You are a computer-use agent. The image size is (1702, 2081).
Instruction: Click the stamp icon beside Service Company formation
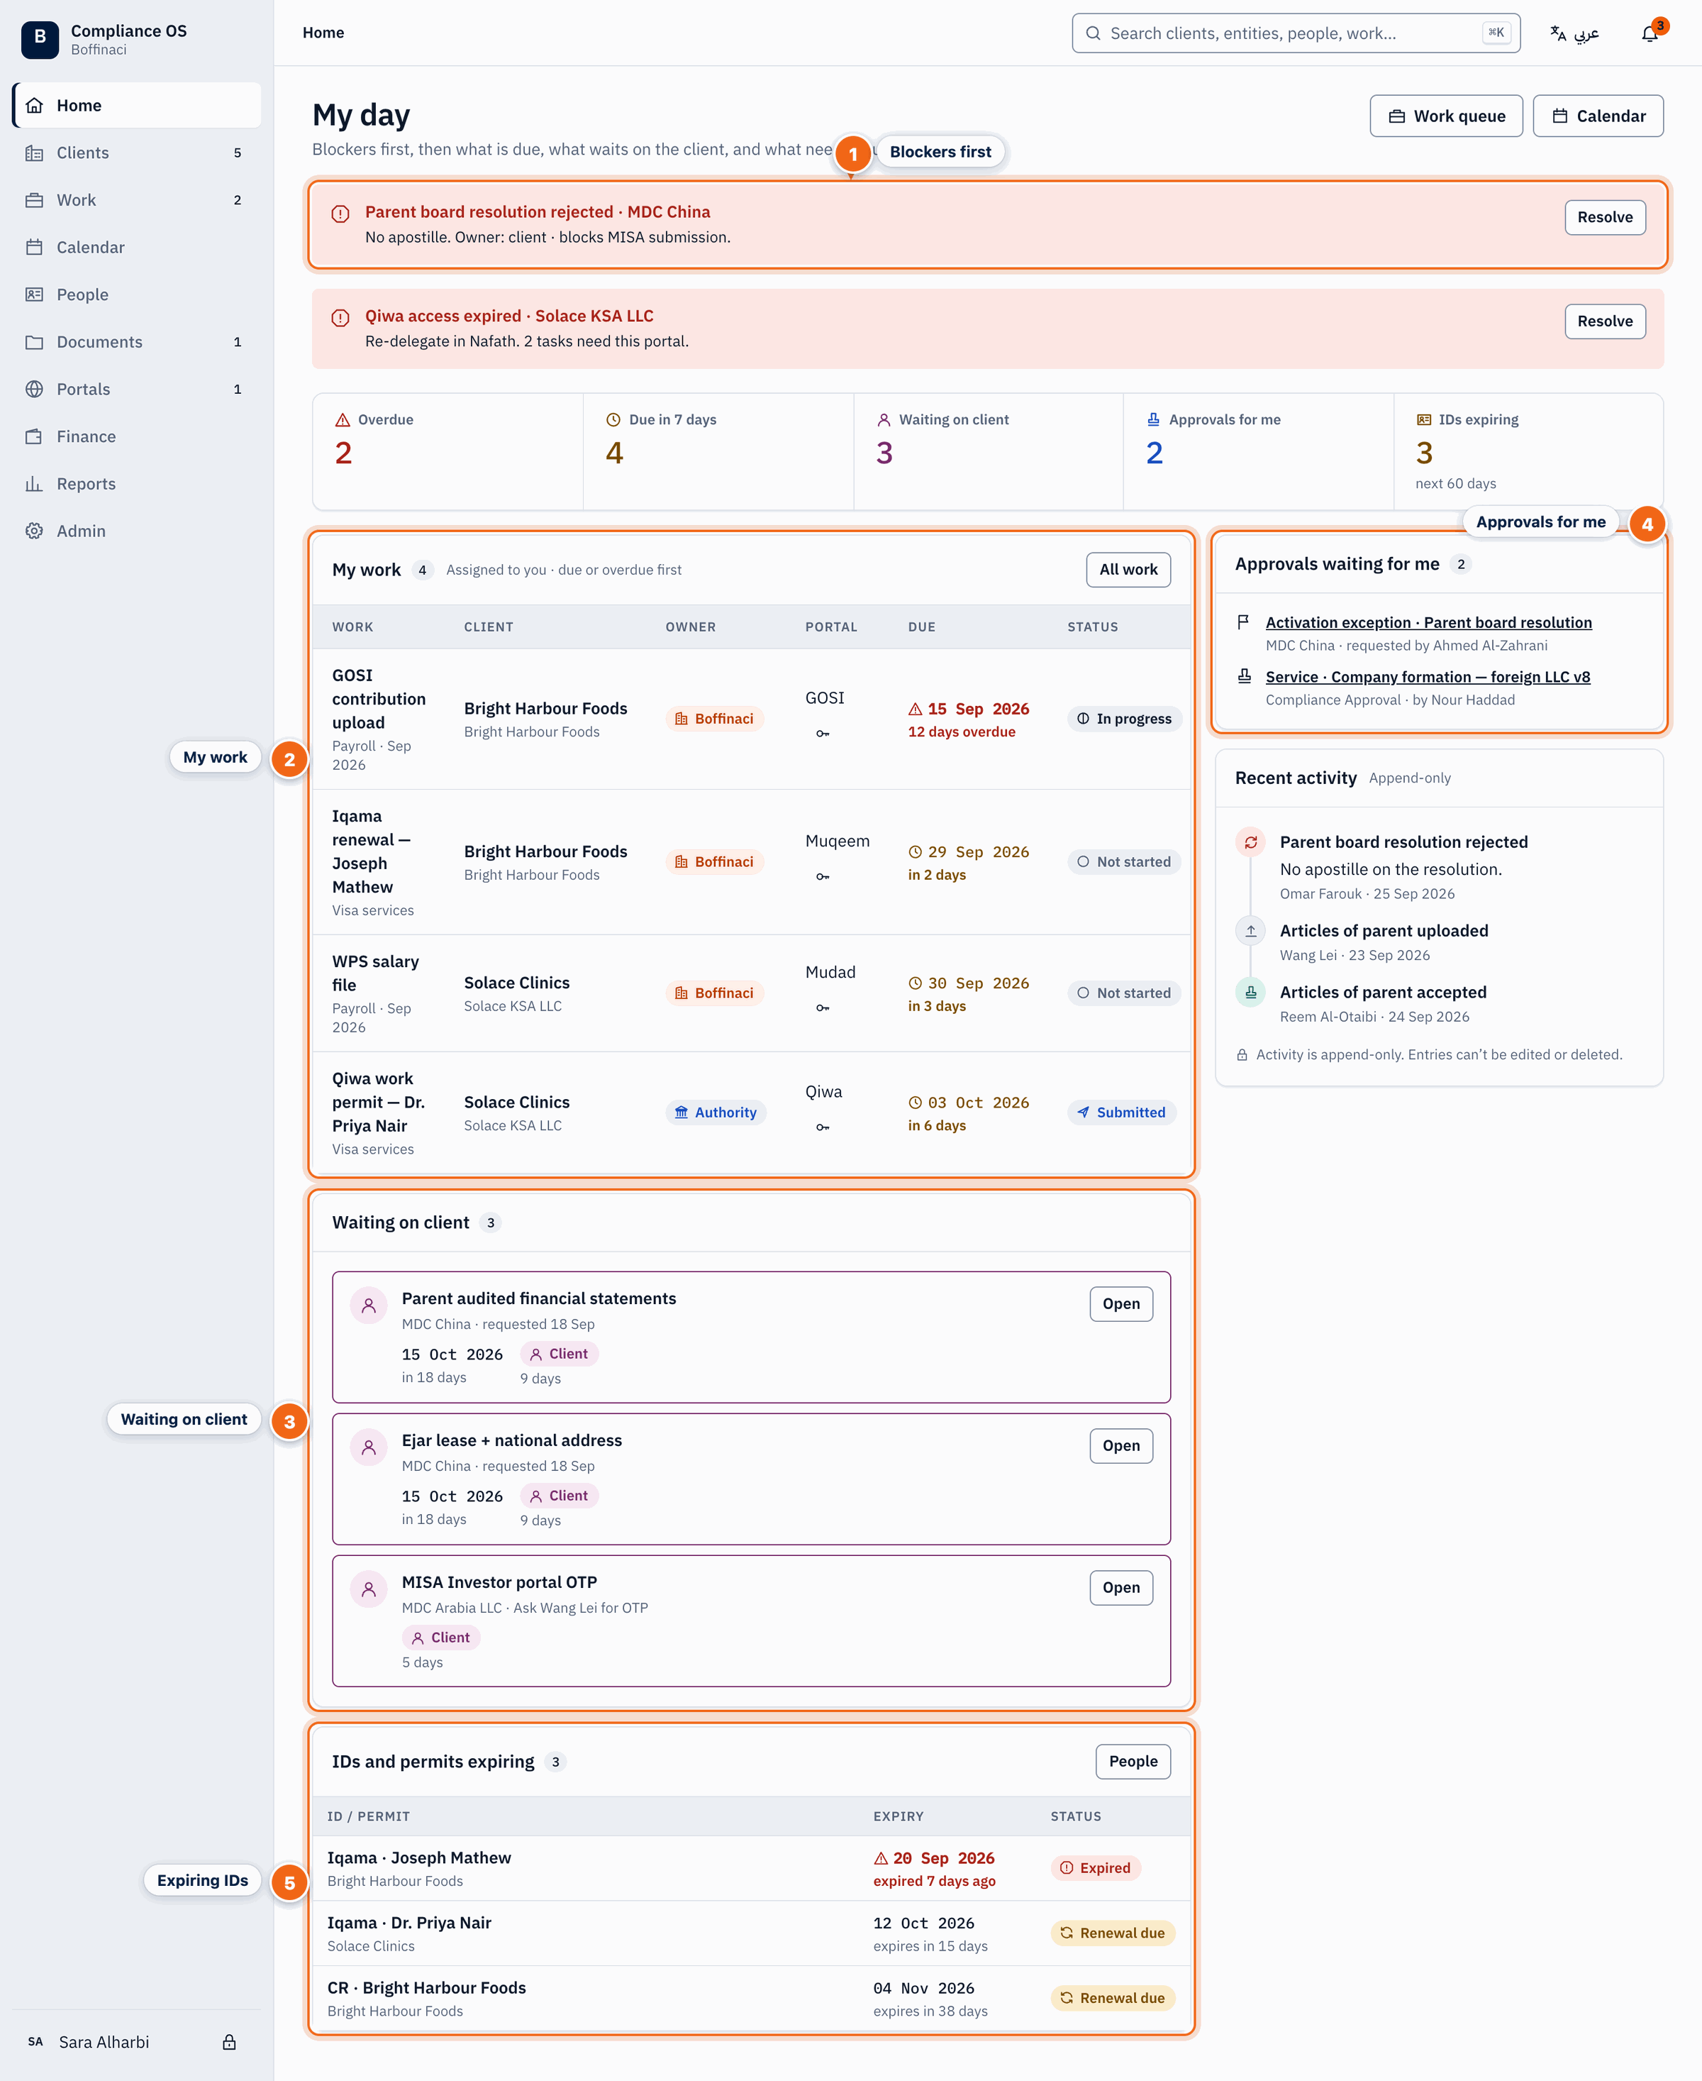pyautogui.click(x=1244, y=675)
